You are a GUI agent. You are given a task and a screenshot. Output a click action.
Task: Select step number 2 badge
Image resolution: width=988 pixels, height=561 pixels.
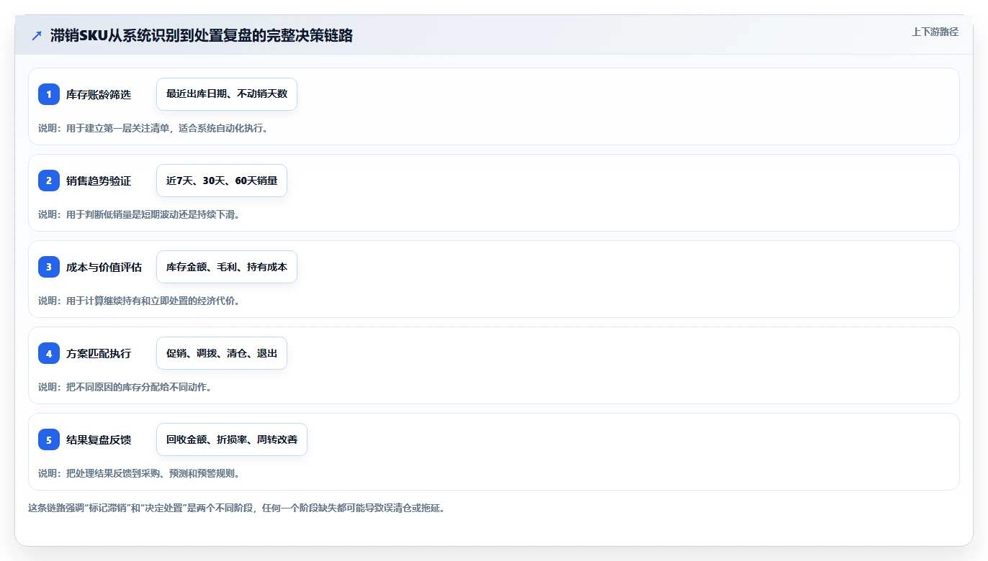pyautogui.click(x=49, y=181)
